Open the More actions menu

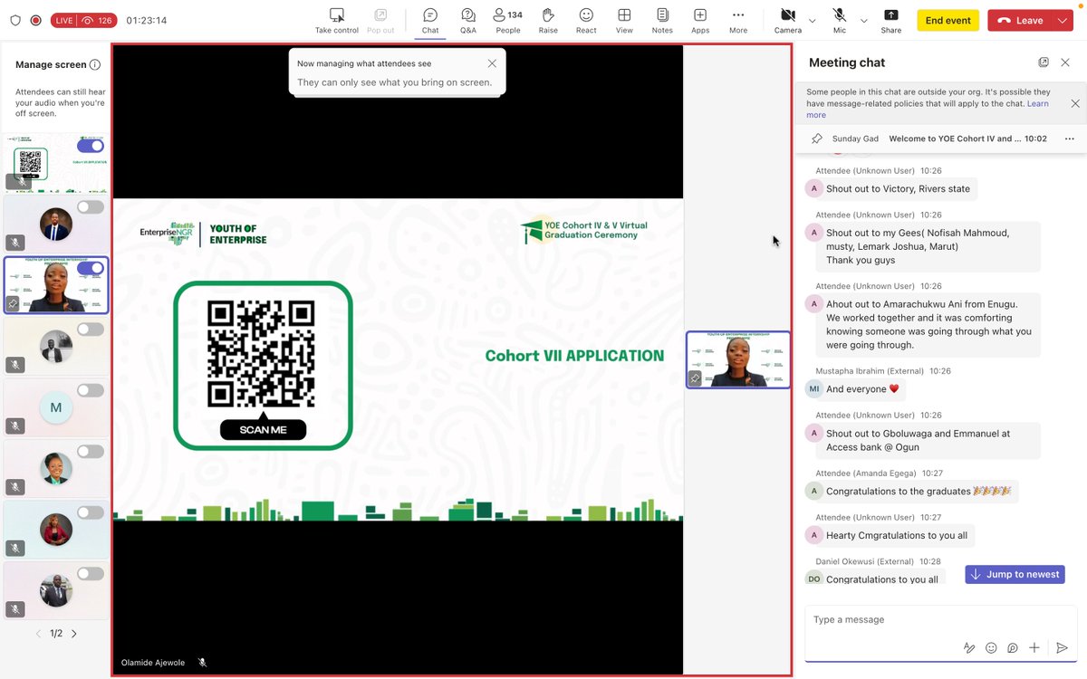pos(738,21)
